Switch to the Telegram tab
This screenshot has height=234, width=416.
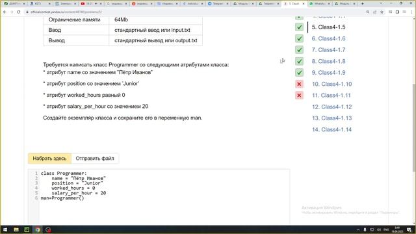coord(218,4)
